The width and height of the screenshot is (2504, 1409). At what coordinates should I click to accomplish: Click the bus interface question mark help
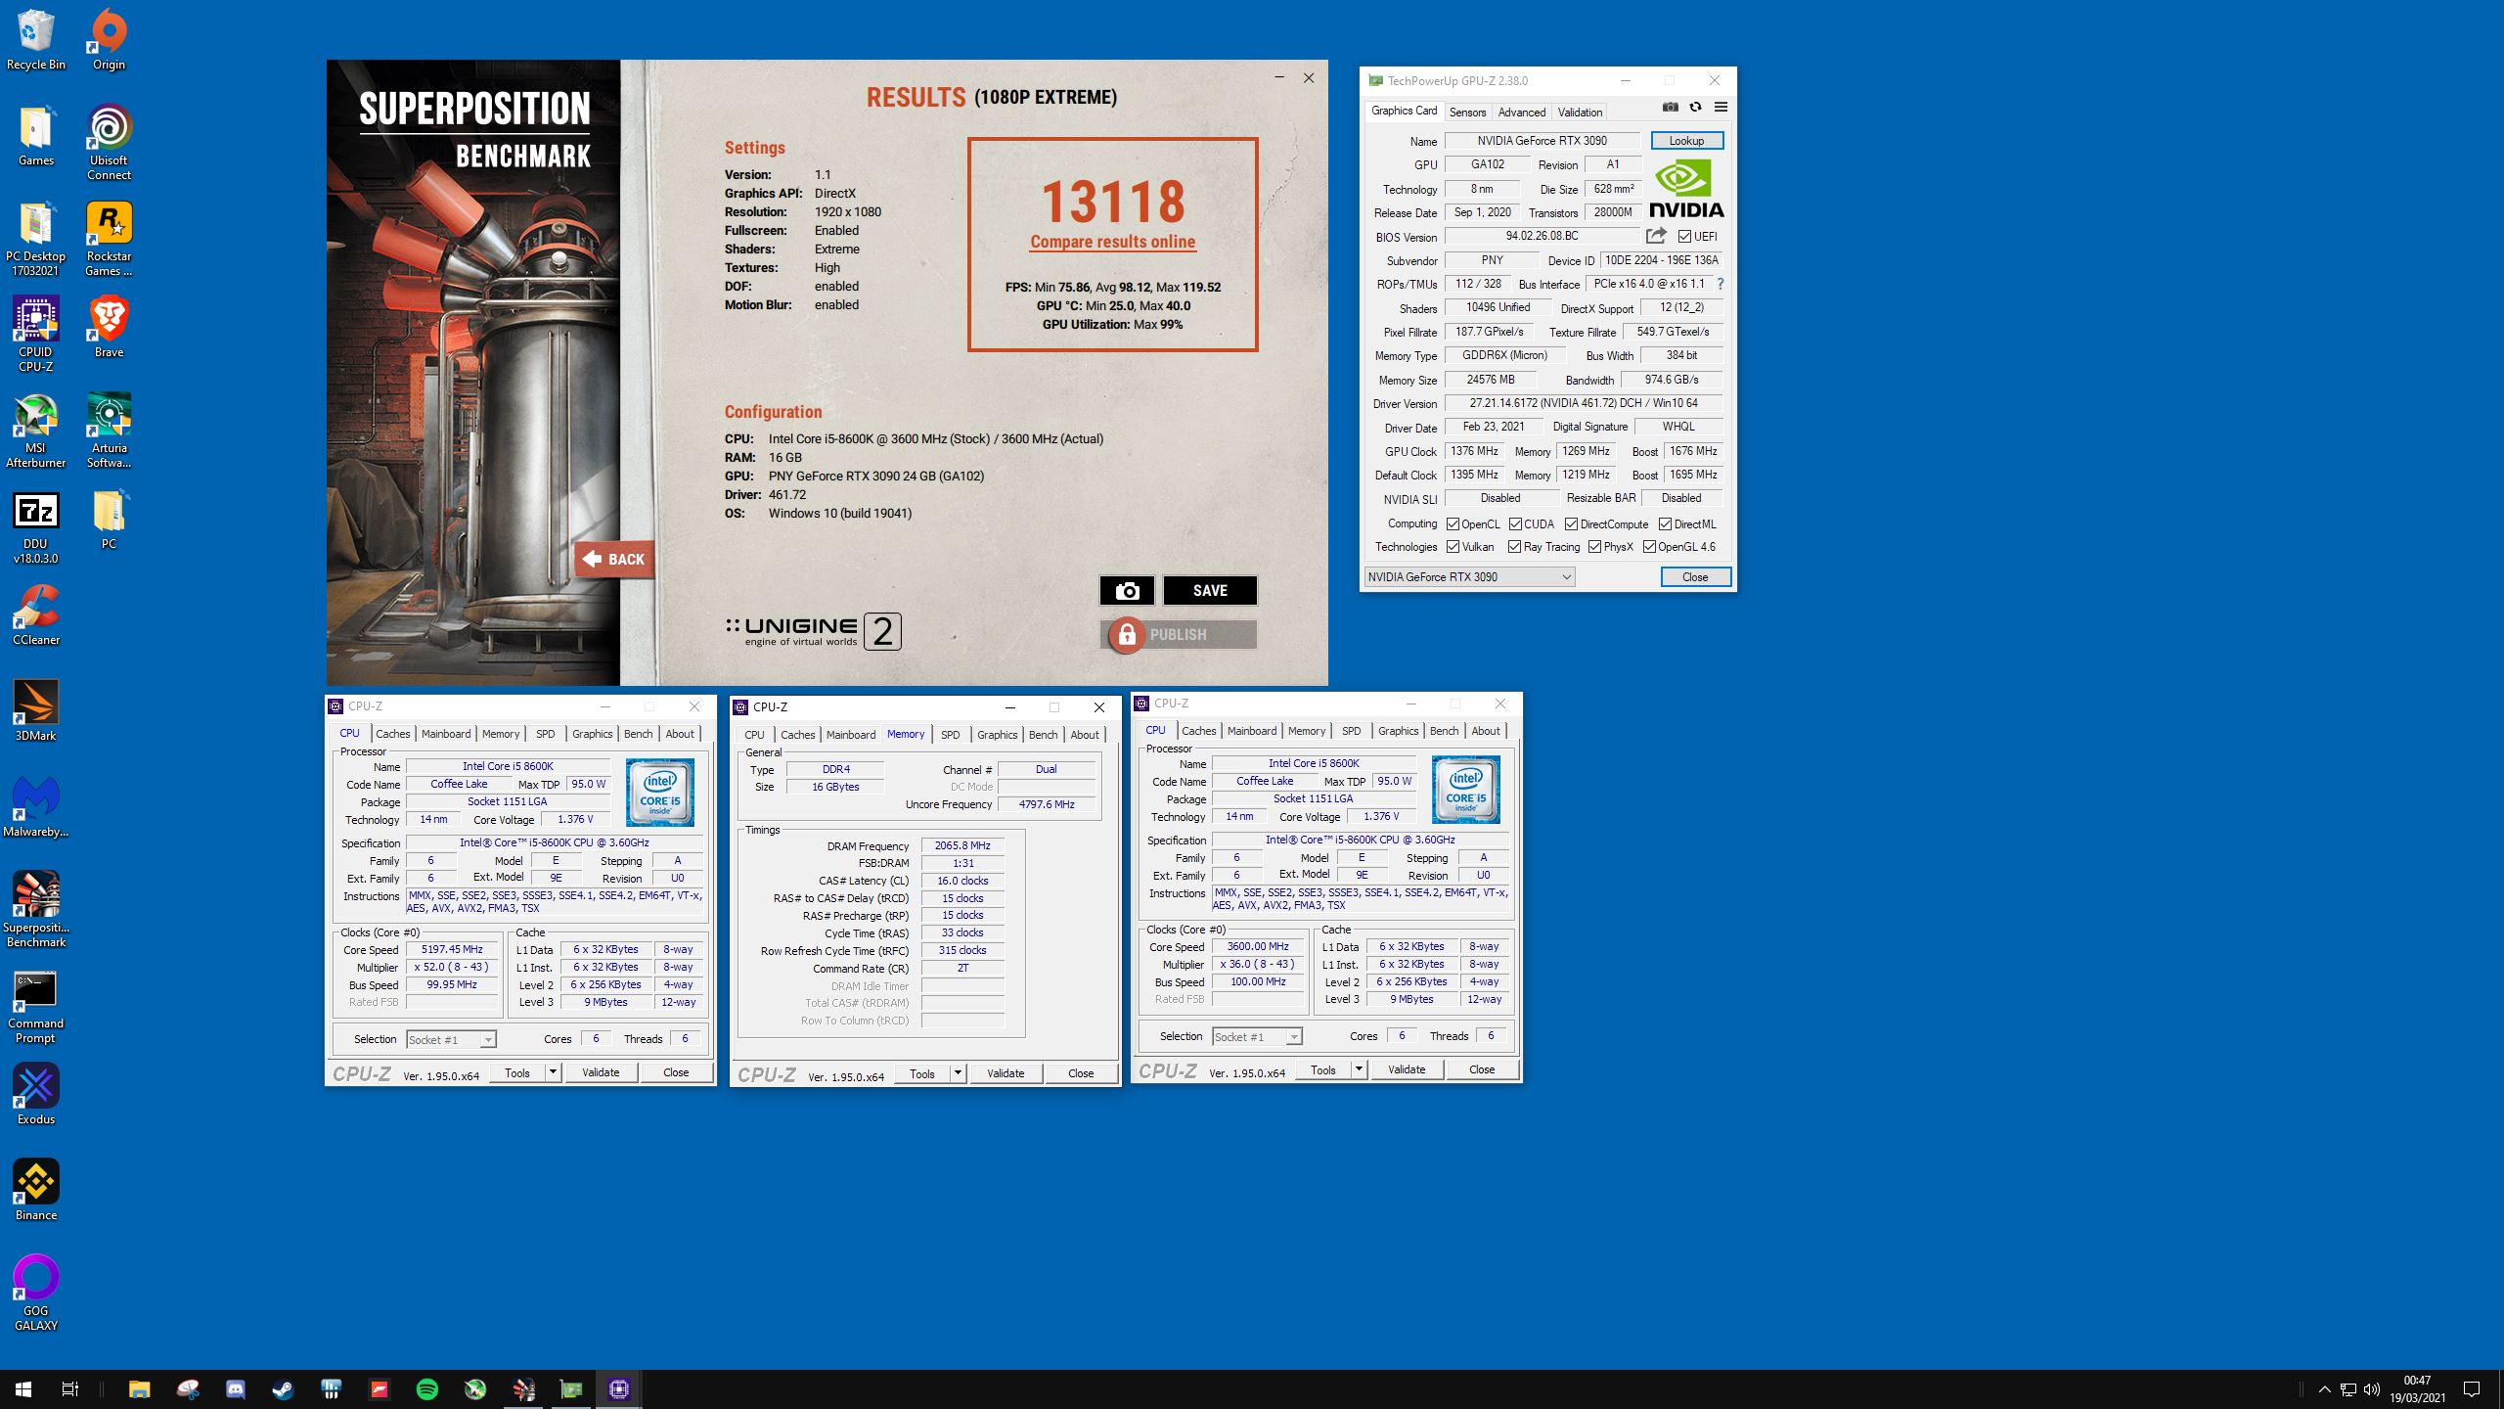[x=1721, y=284]
